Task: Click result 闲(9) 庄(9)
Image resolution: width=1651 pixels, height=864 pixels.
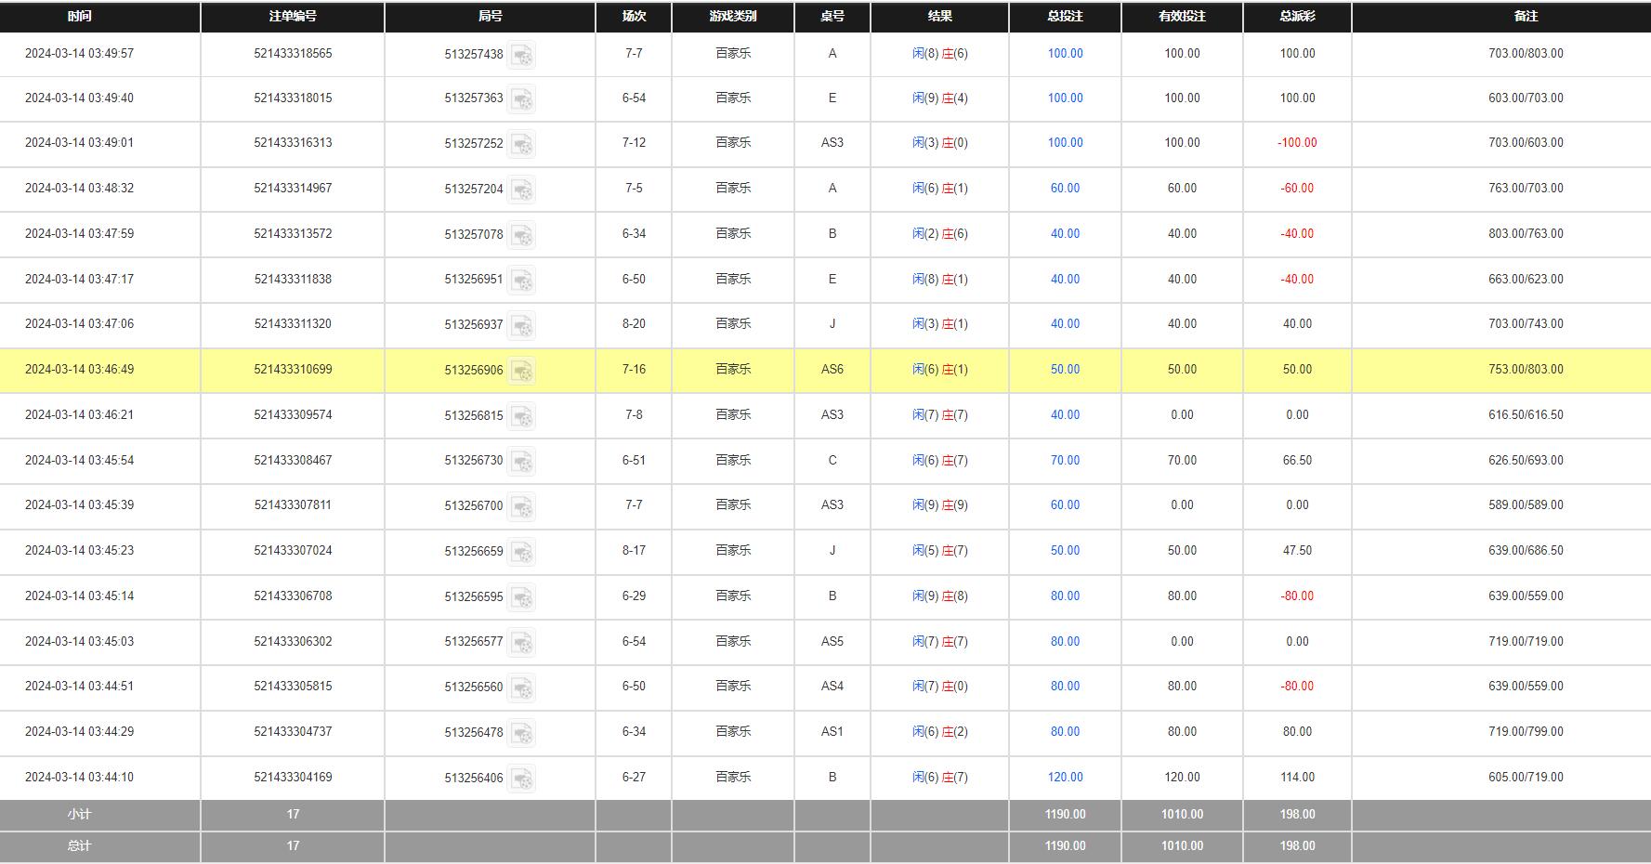Action: tap(940, 505)
